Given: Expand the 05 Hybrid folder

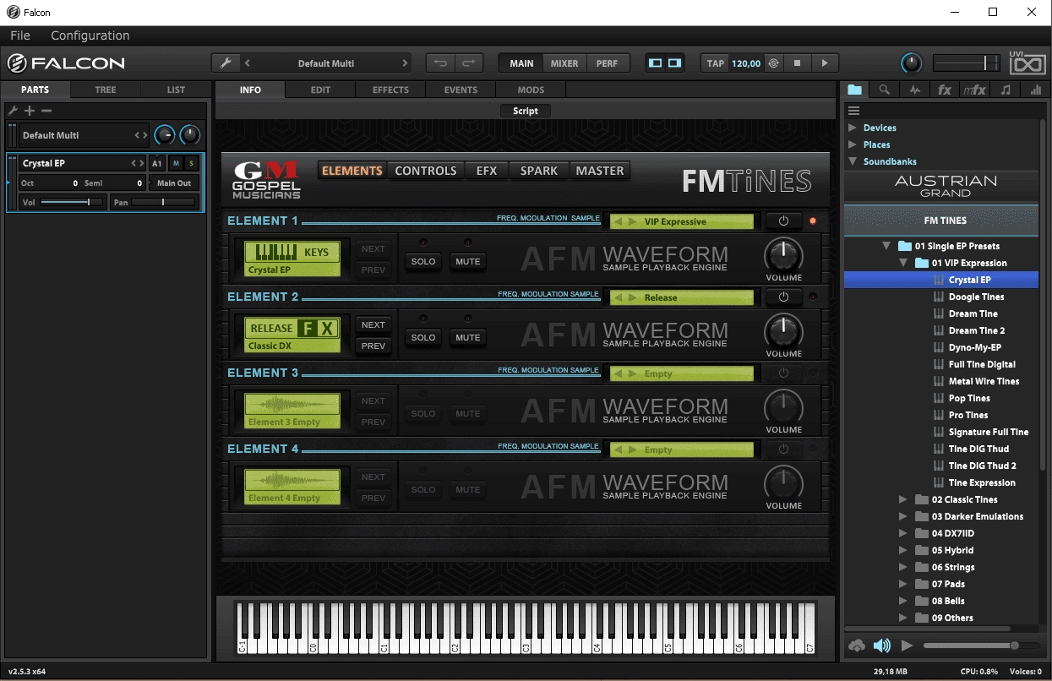Looking at the screenshot, I should pyautogui.click(x=904, y=550).
